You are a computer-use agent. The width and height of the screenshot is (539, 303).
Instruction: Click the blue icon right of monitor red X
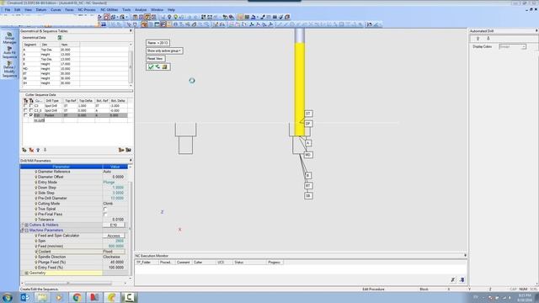coord(462,280)
